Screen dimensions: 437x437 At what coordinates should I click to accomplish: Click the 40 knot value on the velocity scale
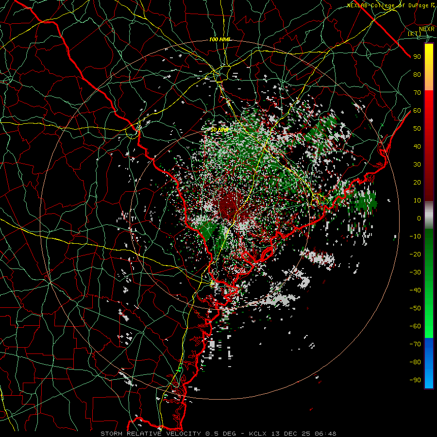[417, 146]
